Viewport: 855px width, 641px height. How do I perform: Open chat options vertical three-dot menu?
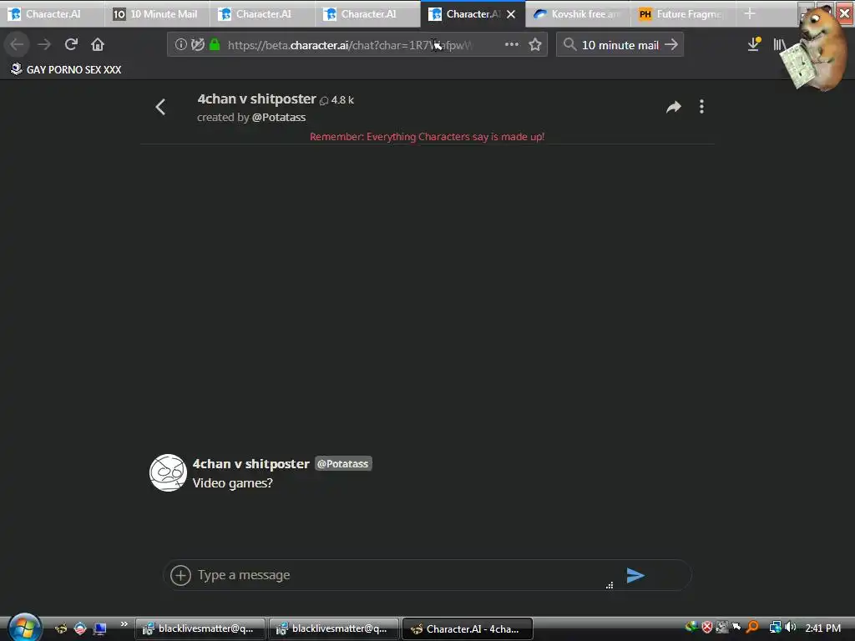[701, 107]
